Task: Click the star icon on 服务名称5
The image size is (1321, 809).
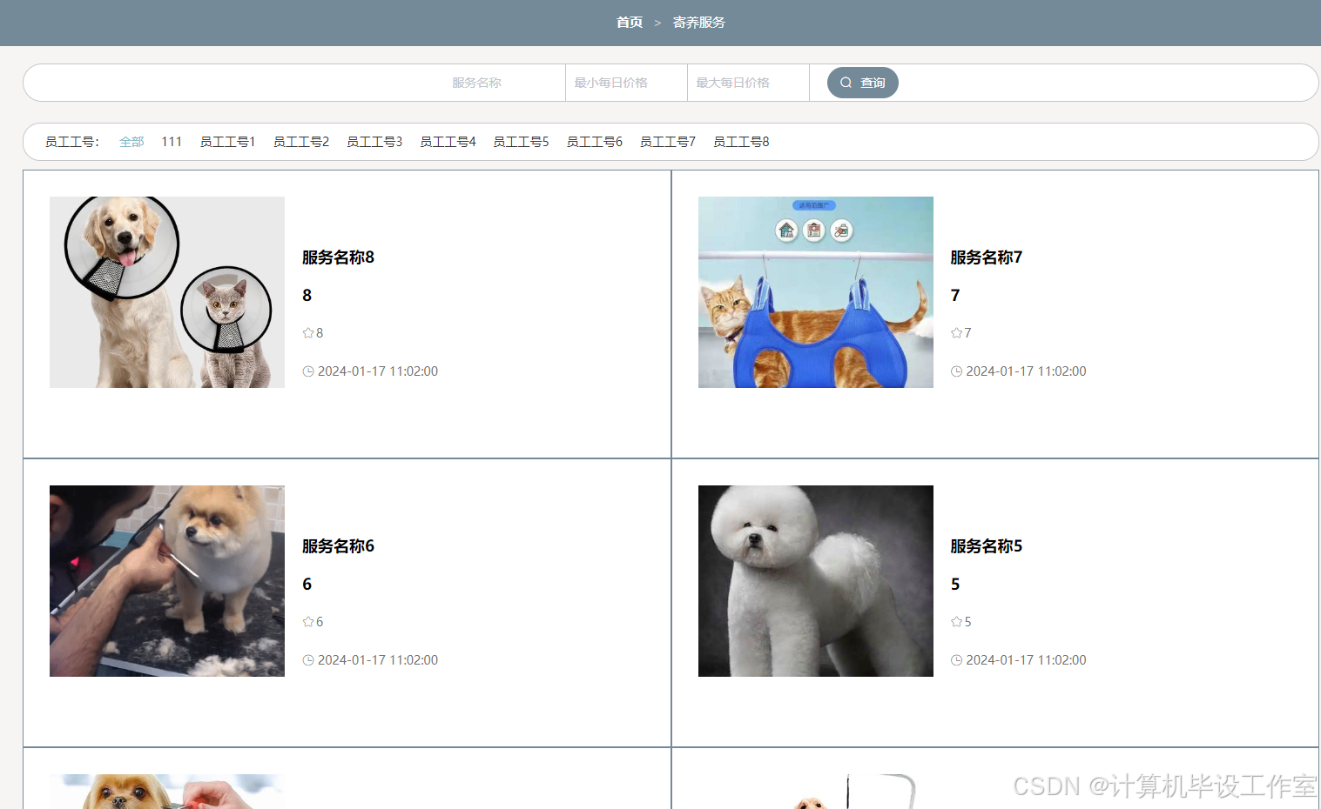Action: (x=956, y=622)
